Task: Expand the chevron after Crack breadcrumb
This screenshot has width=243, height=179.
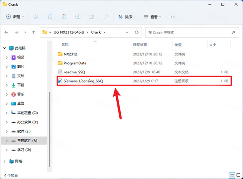Action: pos(104,32)
